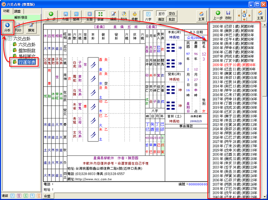Click 主頁 home icon in center toolbar
Image resolution: width=268 pixels, height=200 pixels.
201,16
